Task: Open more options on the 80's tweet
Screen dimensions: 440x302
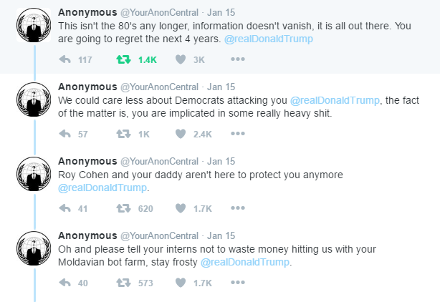Action: point(238,59)
